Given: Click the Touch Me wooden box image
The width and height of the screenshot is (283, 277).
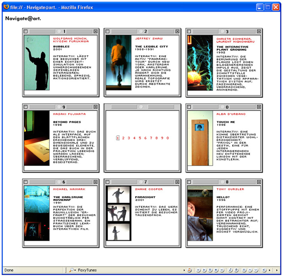Looking at the screenshot, I should pyautogui.click(x=200, y=138).
